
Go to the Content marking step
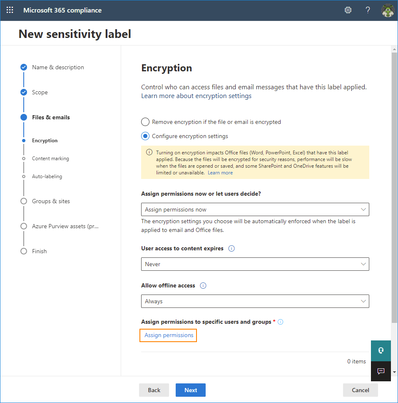click(x=51, y=158)
